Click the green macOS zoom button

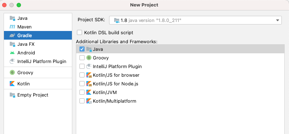click(x=19, y=5)
